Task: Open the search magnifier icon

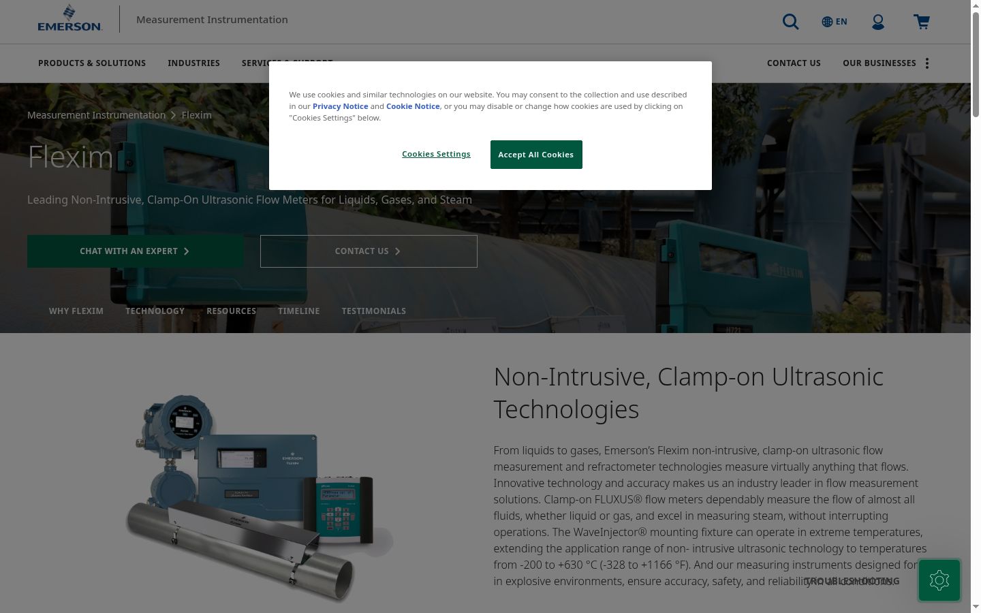Action: point(790,22)
